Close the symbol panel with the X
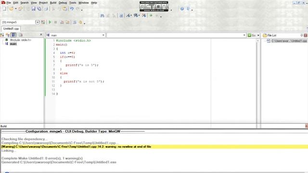Viewport: 308px width, 173px height. 41,35
